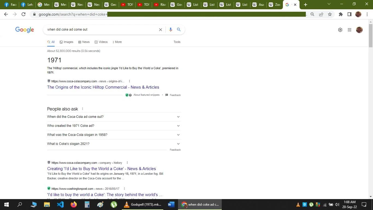Clear the Google search box text

pos(161,30)
